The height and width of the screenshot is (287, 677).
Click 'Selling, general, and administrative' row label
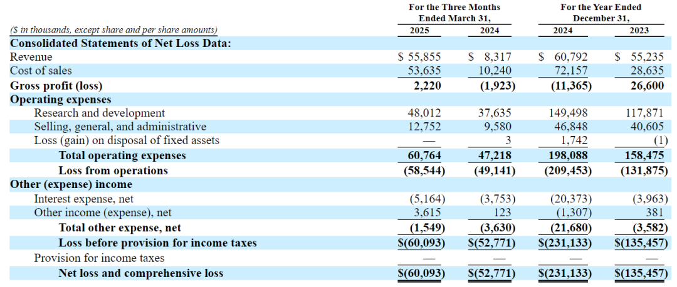click(x=120, y=127)
